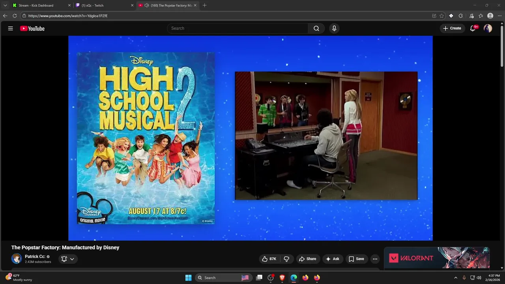Viewport: 505px width, 284px height.
Task: Open volume control in system tray
Action: point(479,278)
